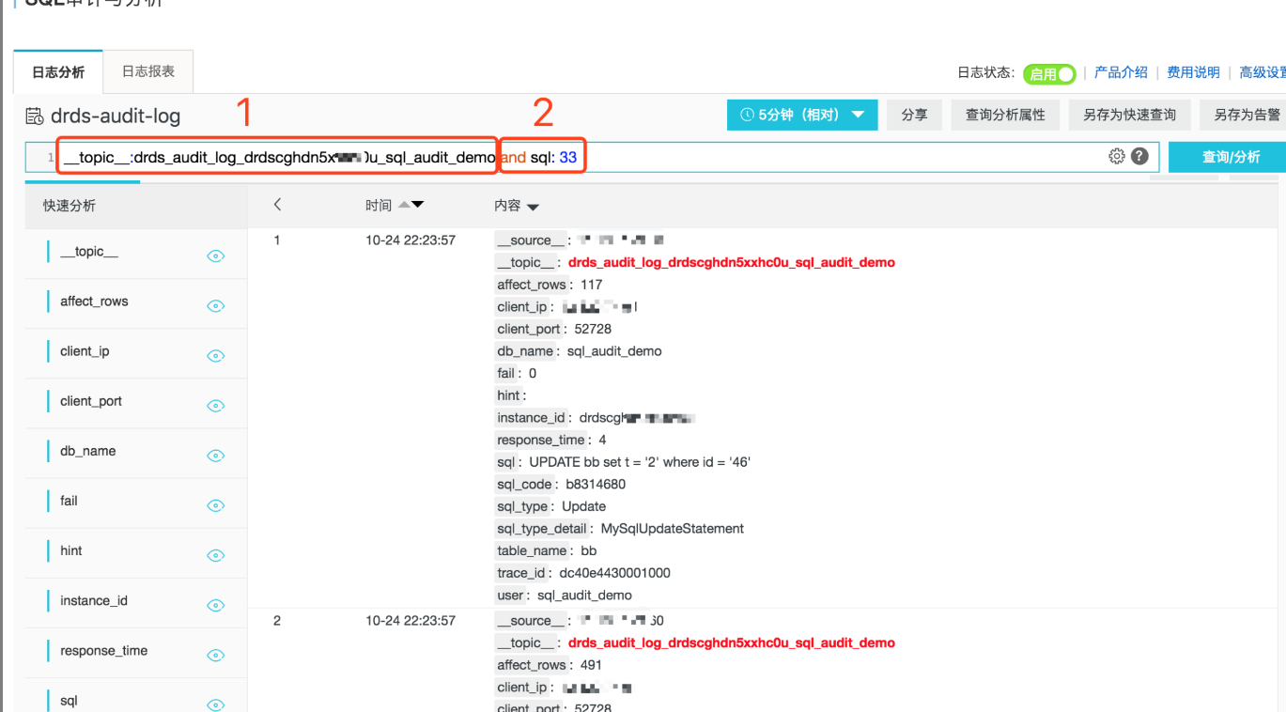
Task: Toggle eye icon for __topic__ field
Action: [x=216, y=256]
